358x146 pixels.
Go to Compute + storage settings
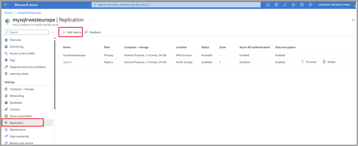point(22,89)
